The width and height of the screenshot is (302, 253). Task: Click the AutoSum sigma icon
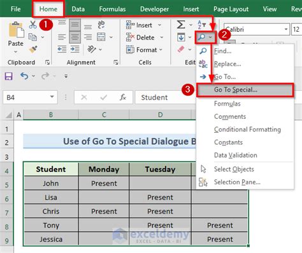[181, 25]
